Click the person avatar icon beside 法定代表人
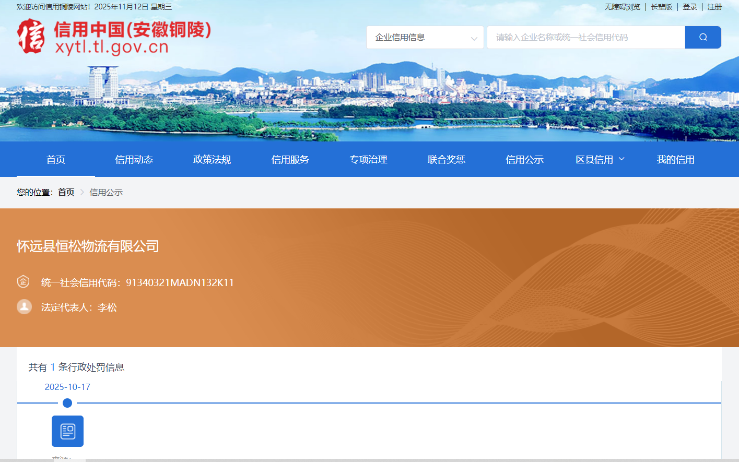The width and height of the screenshot is (739, 462). tap(24, 306)
